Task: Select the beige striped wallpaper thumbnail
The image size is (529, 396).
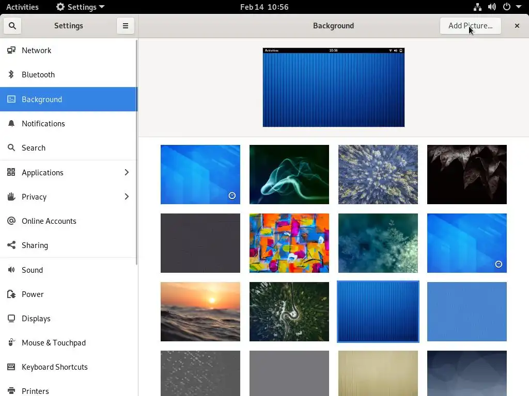Action: click(378, 373)
